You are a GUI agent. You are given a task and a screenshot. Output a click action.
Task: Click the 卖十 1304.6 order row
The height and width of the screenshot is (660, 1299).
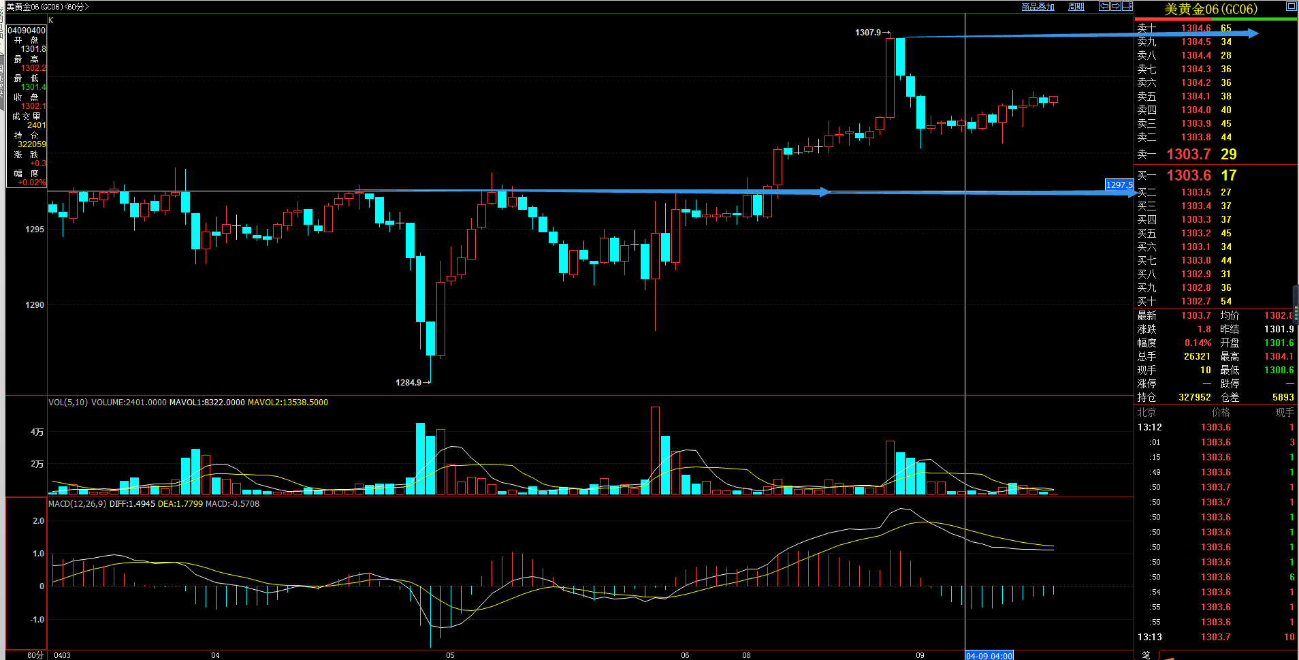1216,28
